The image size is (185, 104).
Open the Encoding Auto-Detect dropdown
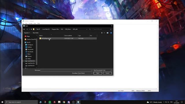point(85,73)
